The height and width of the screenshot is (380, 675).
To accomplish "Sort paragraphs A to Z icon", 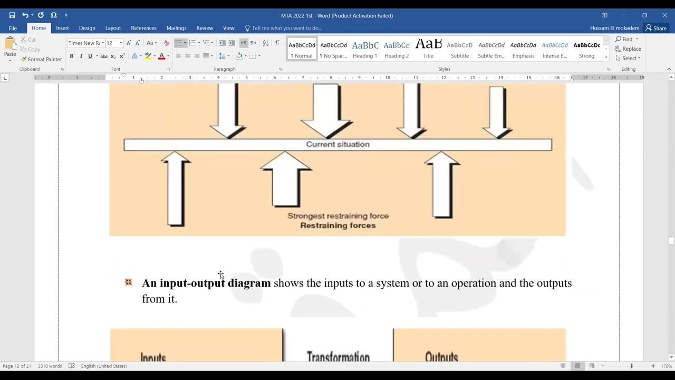I will [265, 43].
